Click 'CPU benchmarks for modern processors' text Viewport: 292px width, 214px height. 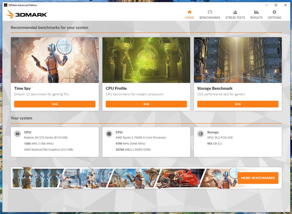point(135,94)
